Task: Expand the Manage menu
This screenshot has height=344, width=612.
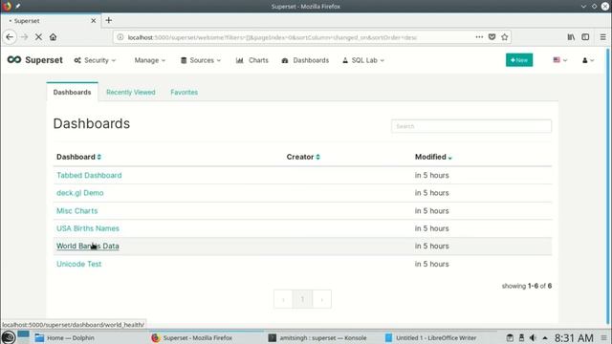Action: point(150,60)
